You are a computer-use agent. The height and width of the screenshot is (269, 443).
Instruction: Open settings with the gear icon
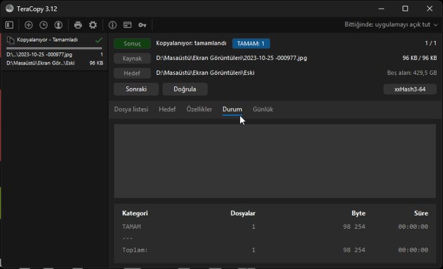click(92, 25)
